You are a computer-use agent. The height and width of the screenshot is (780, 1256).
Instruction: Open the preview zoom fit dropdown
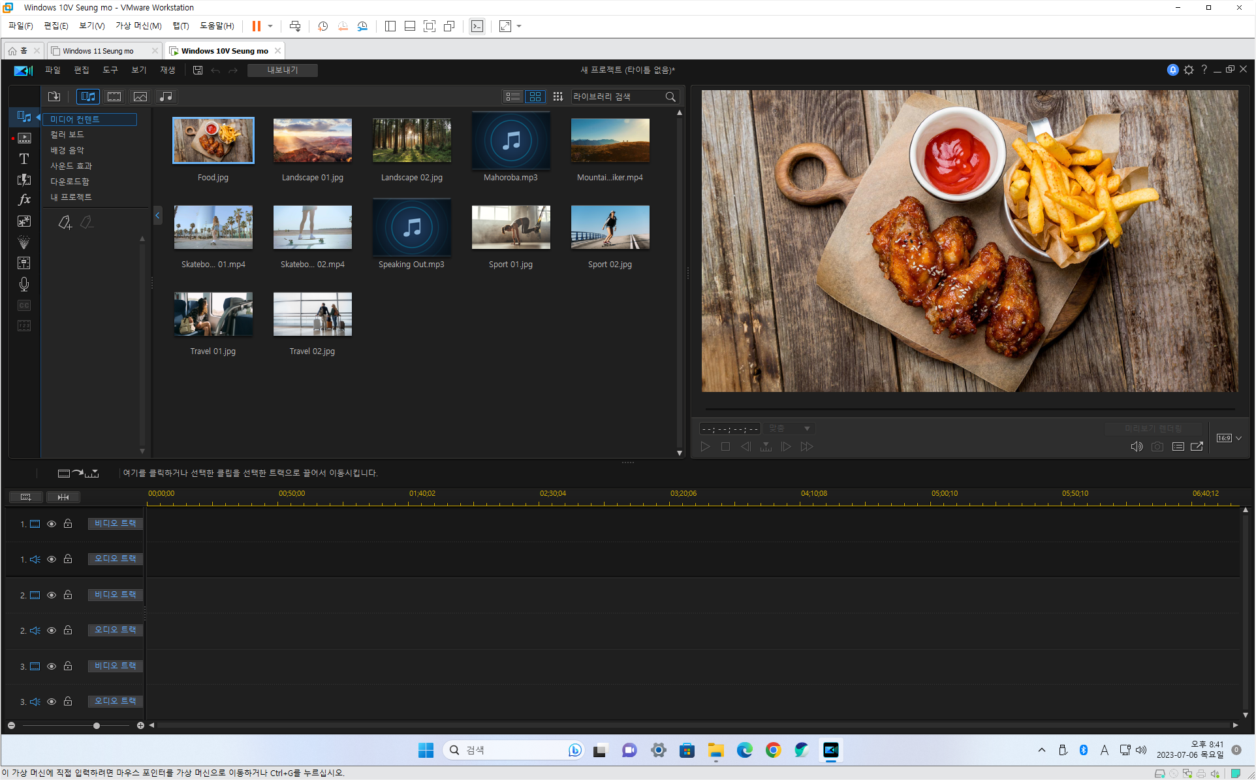tap(789, 429)
